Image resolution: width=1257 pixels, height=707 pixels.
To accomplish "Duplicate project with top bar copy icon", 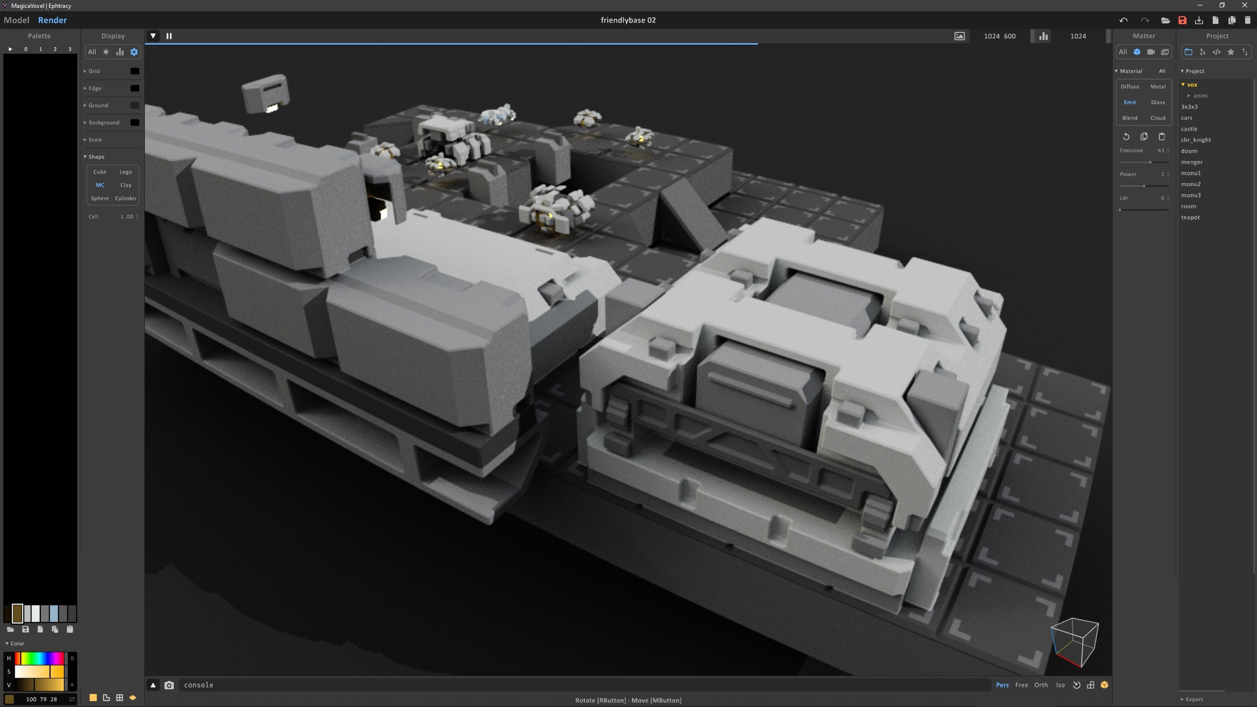I will tap(1232, 20).
